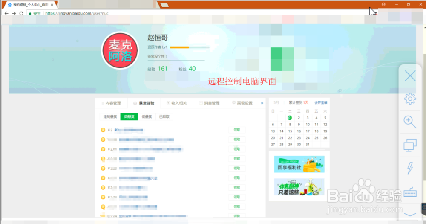Screen dimensions: 426x224
Task: Select date 31 on the calendar
Action: [308, 145]
